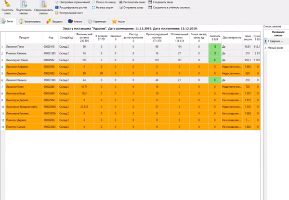
Task: Click the Цена закупа column header
Action: point(248,38)
